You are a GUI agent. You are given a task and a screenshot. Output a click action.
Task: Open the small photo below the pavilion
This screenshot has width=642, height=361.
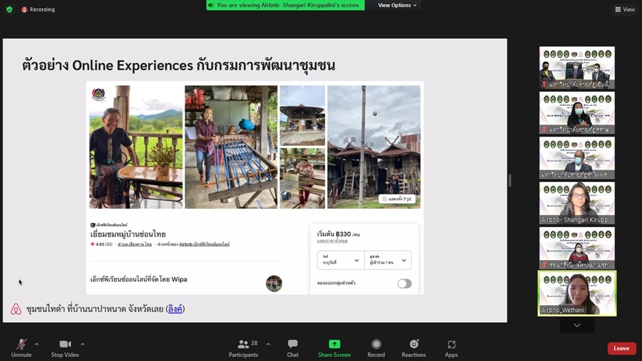click(302, 179)
